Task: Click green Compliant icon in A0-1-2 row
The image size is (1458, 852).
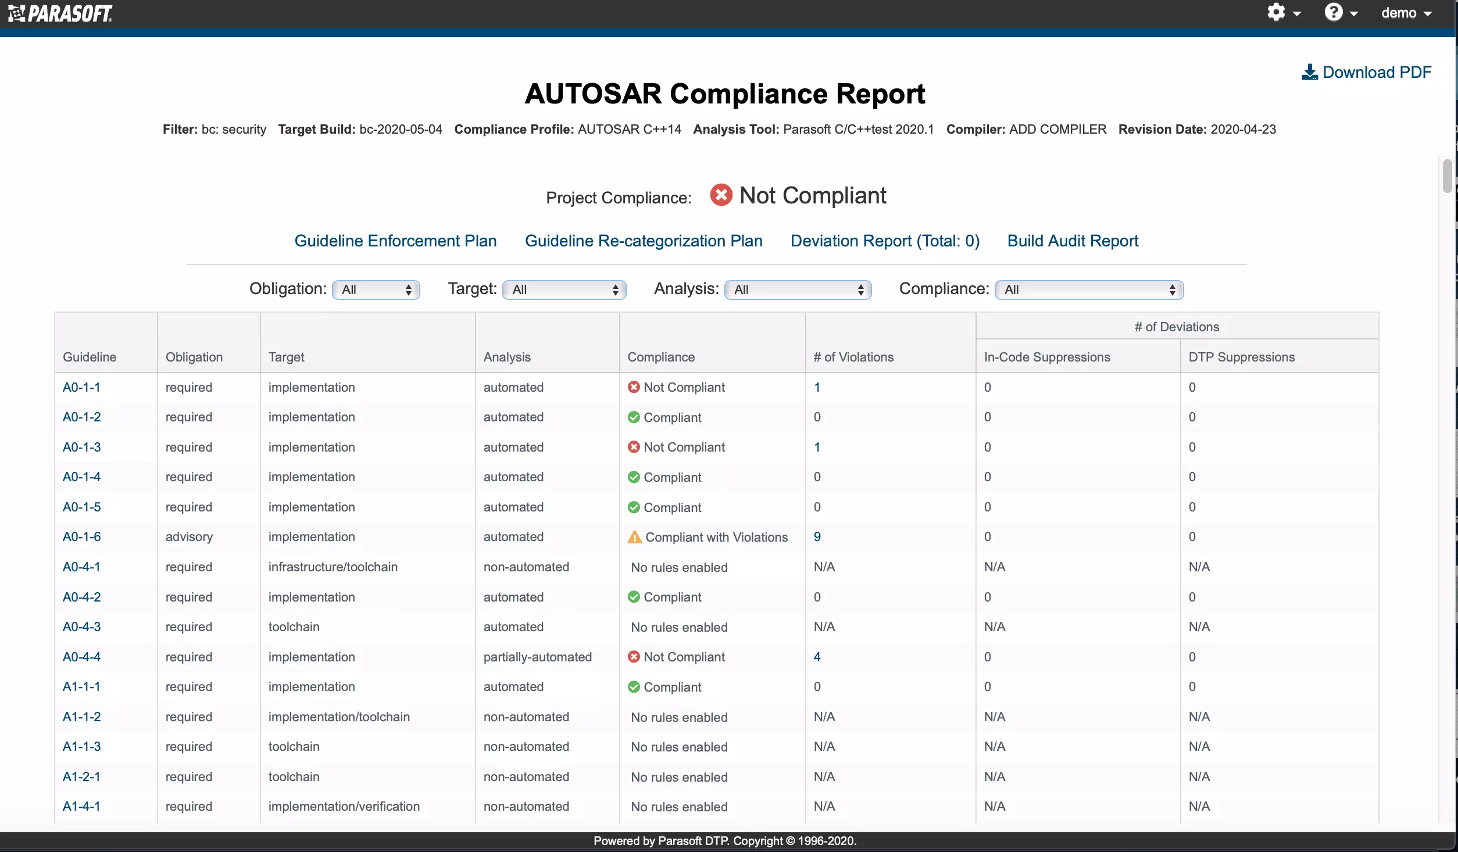Action: [x=634, y=417]
